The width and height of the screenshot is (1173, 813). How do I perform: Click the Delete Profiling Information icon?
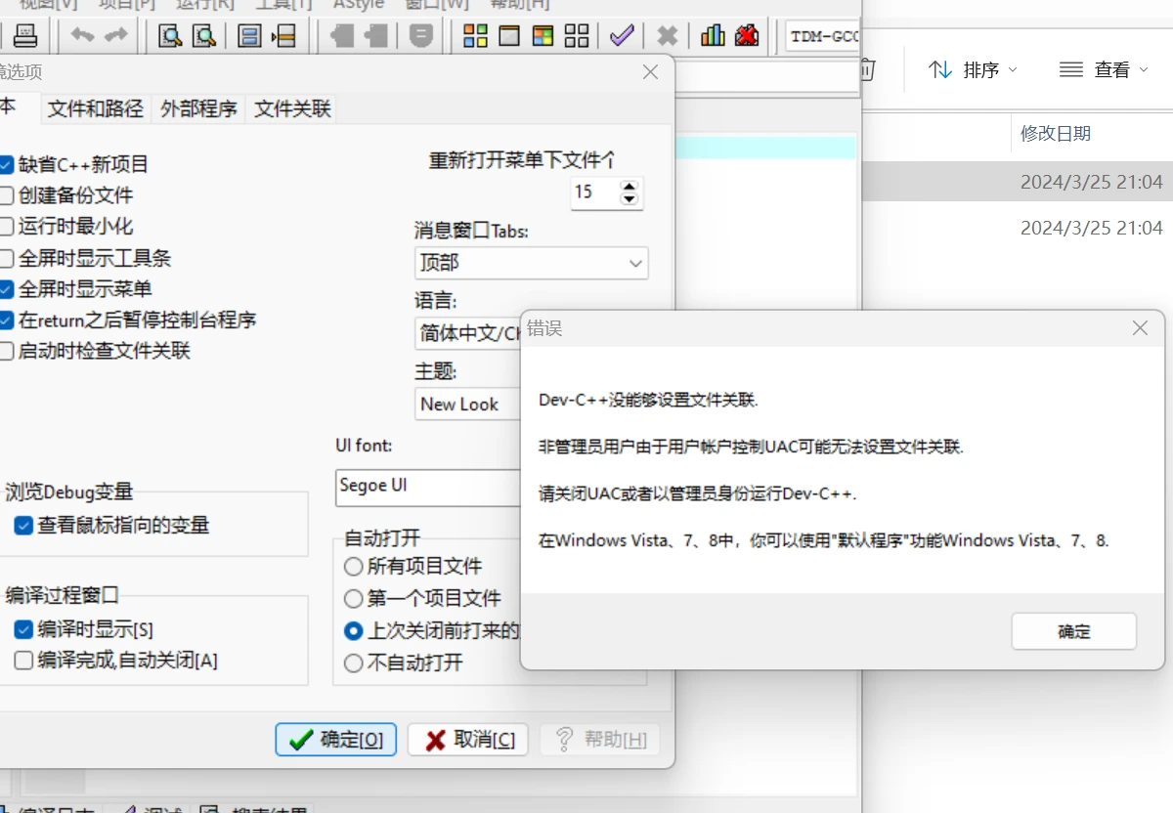coord(747,37)
